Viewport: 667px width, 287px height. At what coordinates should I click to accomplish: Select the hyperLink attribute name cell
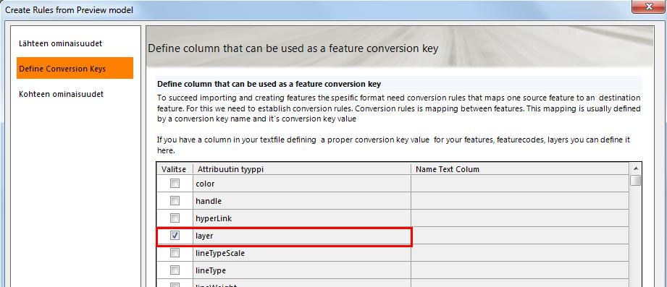301,218
